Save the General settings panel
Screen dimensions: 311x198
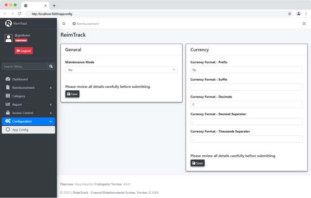[72, 94]
